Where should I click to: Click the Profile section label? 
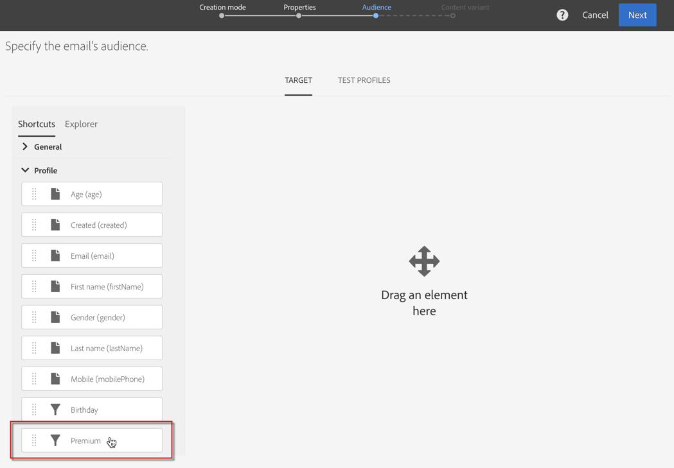point(46,171)
